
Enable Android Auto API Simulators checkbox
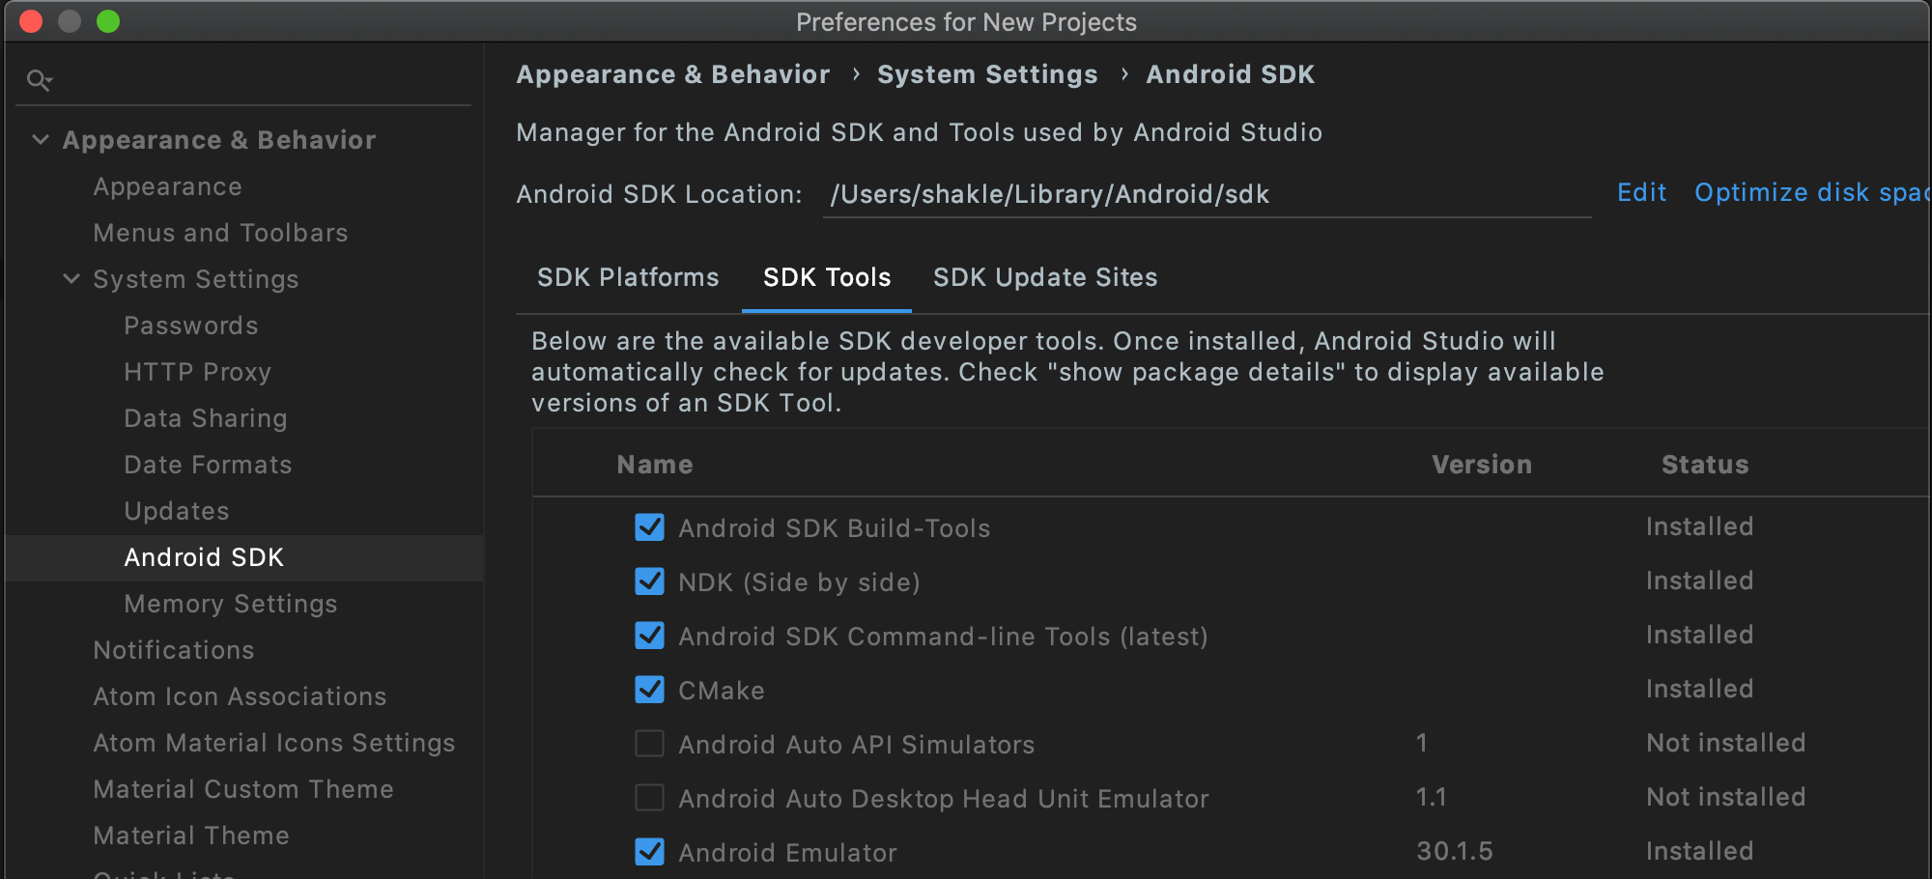tap(649, 744)
